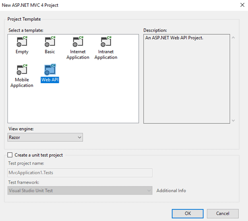Pick the Internet Application template icon
Screen dimensions: 248x221
coord(77,42)
